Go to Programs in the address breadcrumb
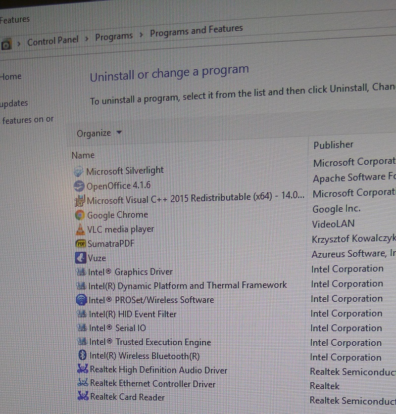This screenshot has height=414, width=396. point(114,37)
